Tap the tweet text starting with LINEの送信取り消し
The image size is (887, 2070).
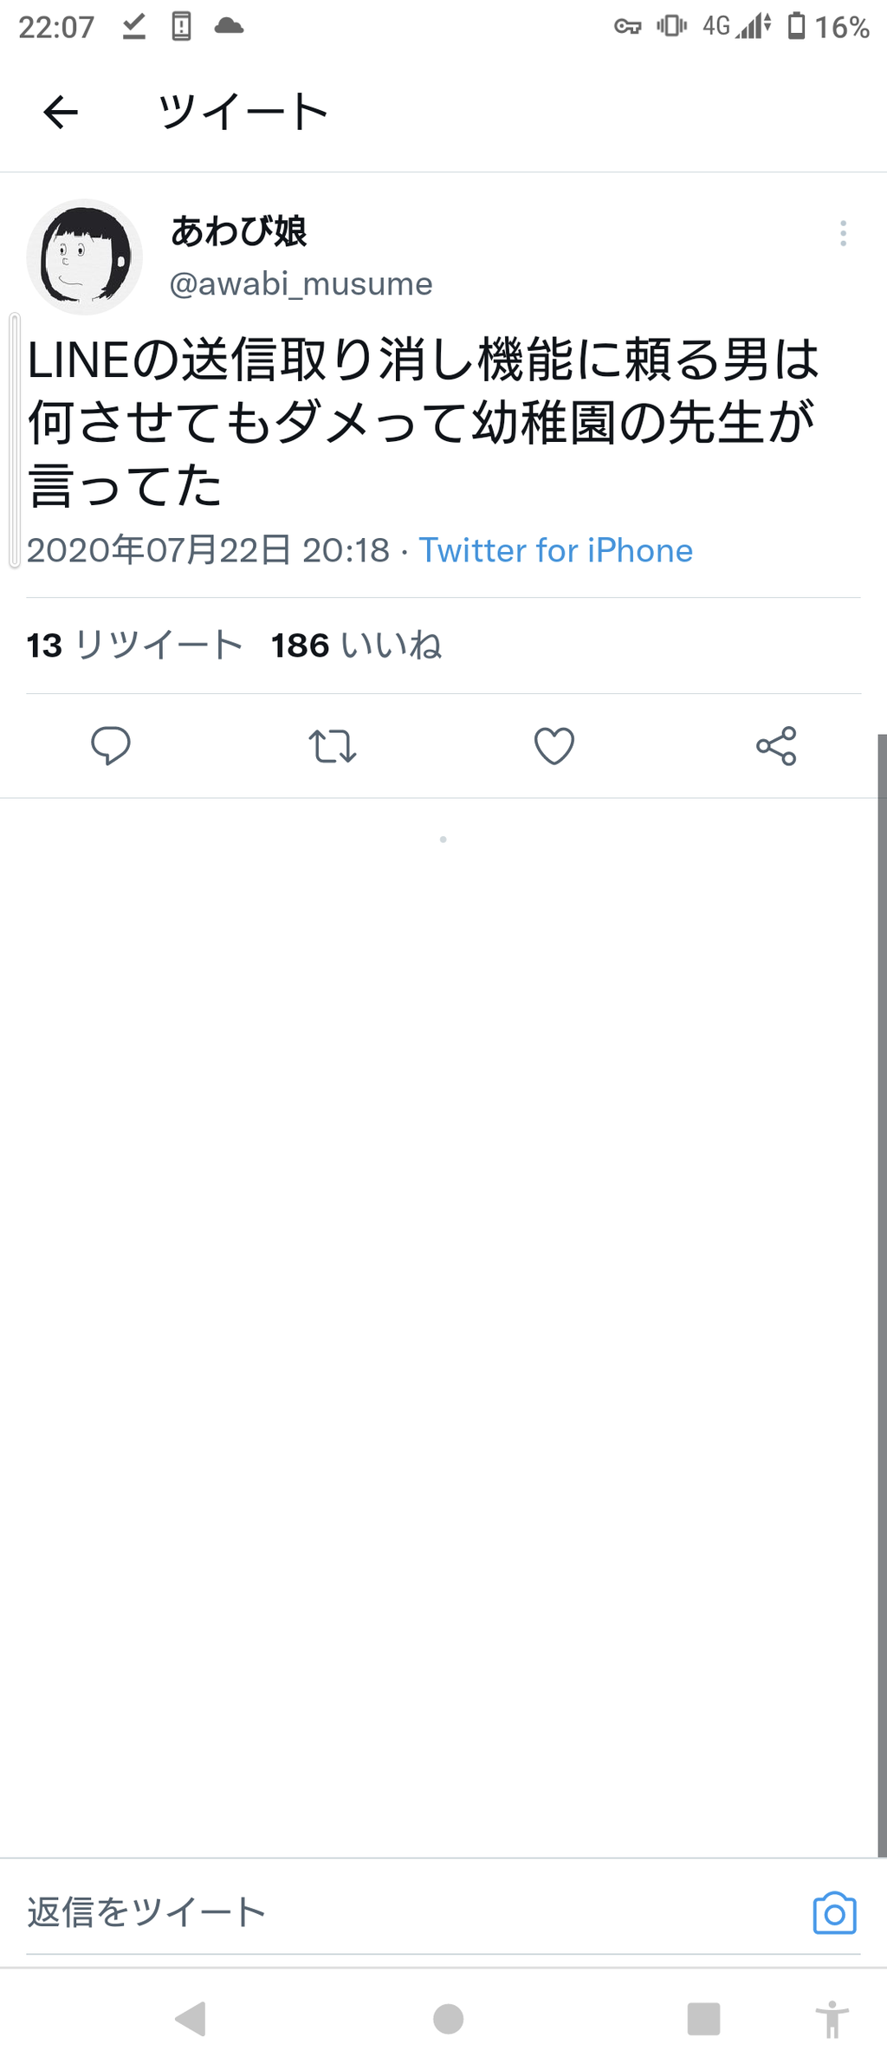coord(423,422)
